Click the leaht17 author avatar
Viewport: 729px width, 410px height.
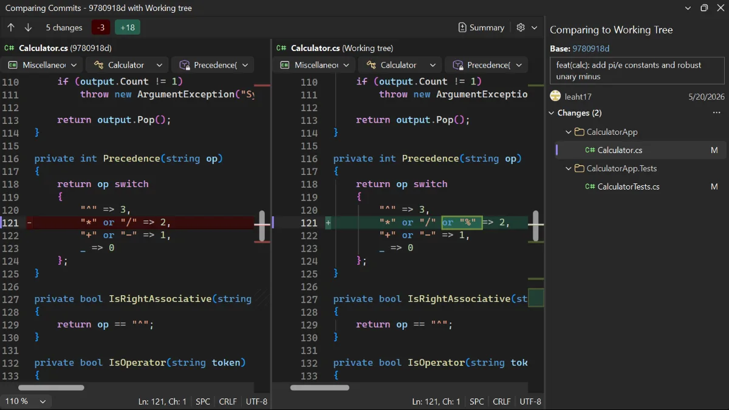[555, 96]
